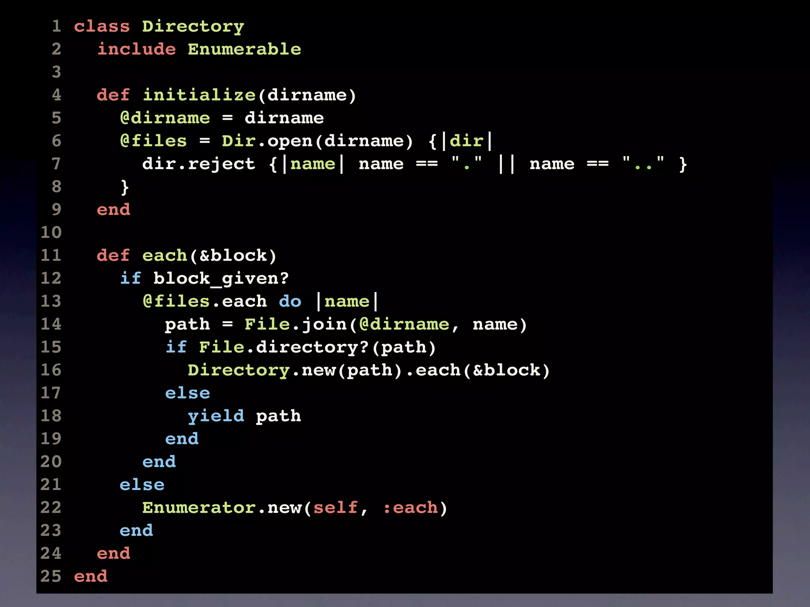Click the '@dirname' variable on line 5
Image resolution: width=810 pixels, height=607 pixels.
point(165,118)
